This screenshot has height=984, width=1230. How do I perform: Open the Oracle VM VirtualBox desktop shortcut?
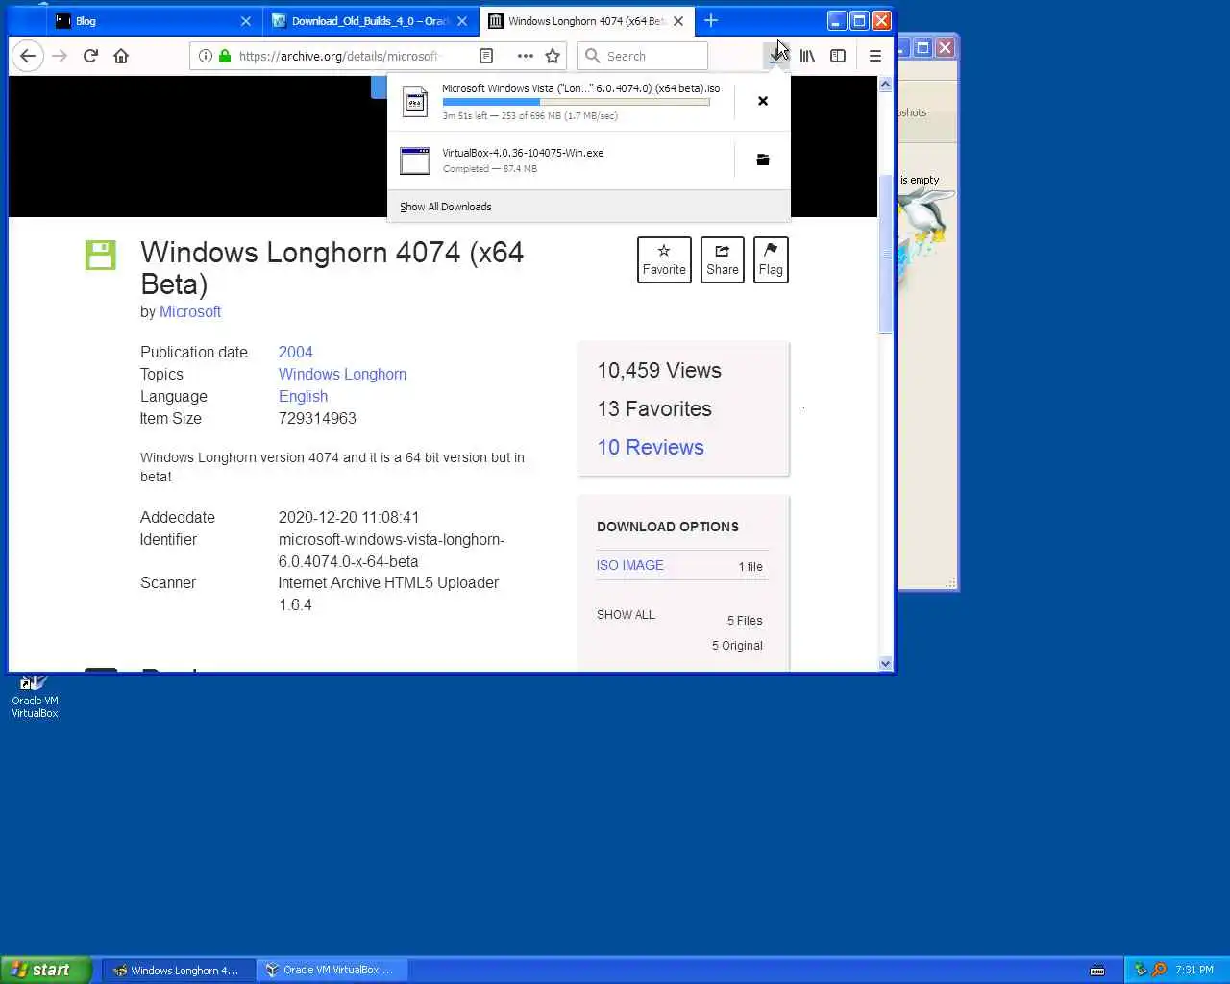pyautogui.click(x=35, y=697)
